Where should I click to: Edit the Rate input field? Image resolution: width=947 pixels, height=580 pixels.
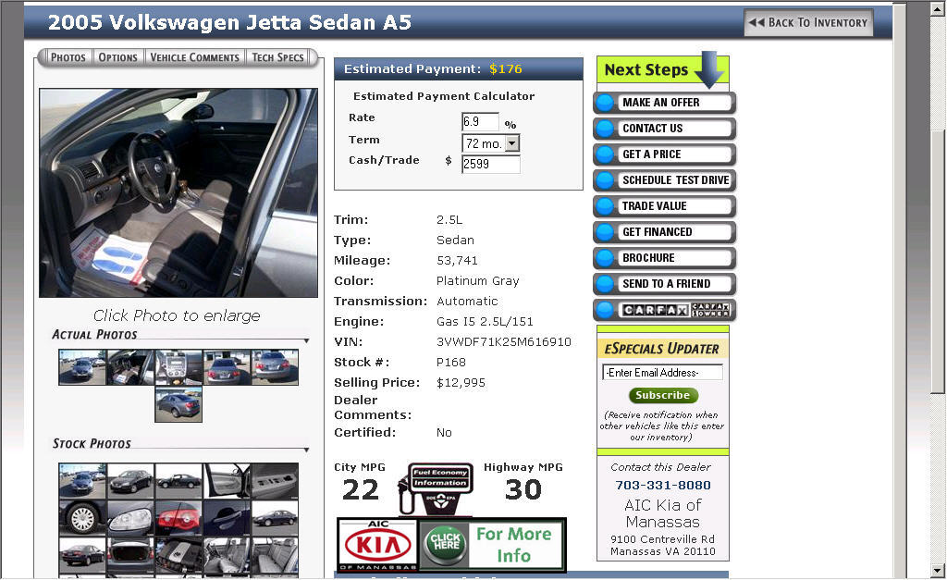pos(480,121)
